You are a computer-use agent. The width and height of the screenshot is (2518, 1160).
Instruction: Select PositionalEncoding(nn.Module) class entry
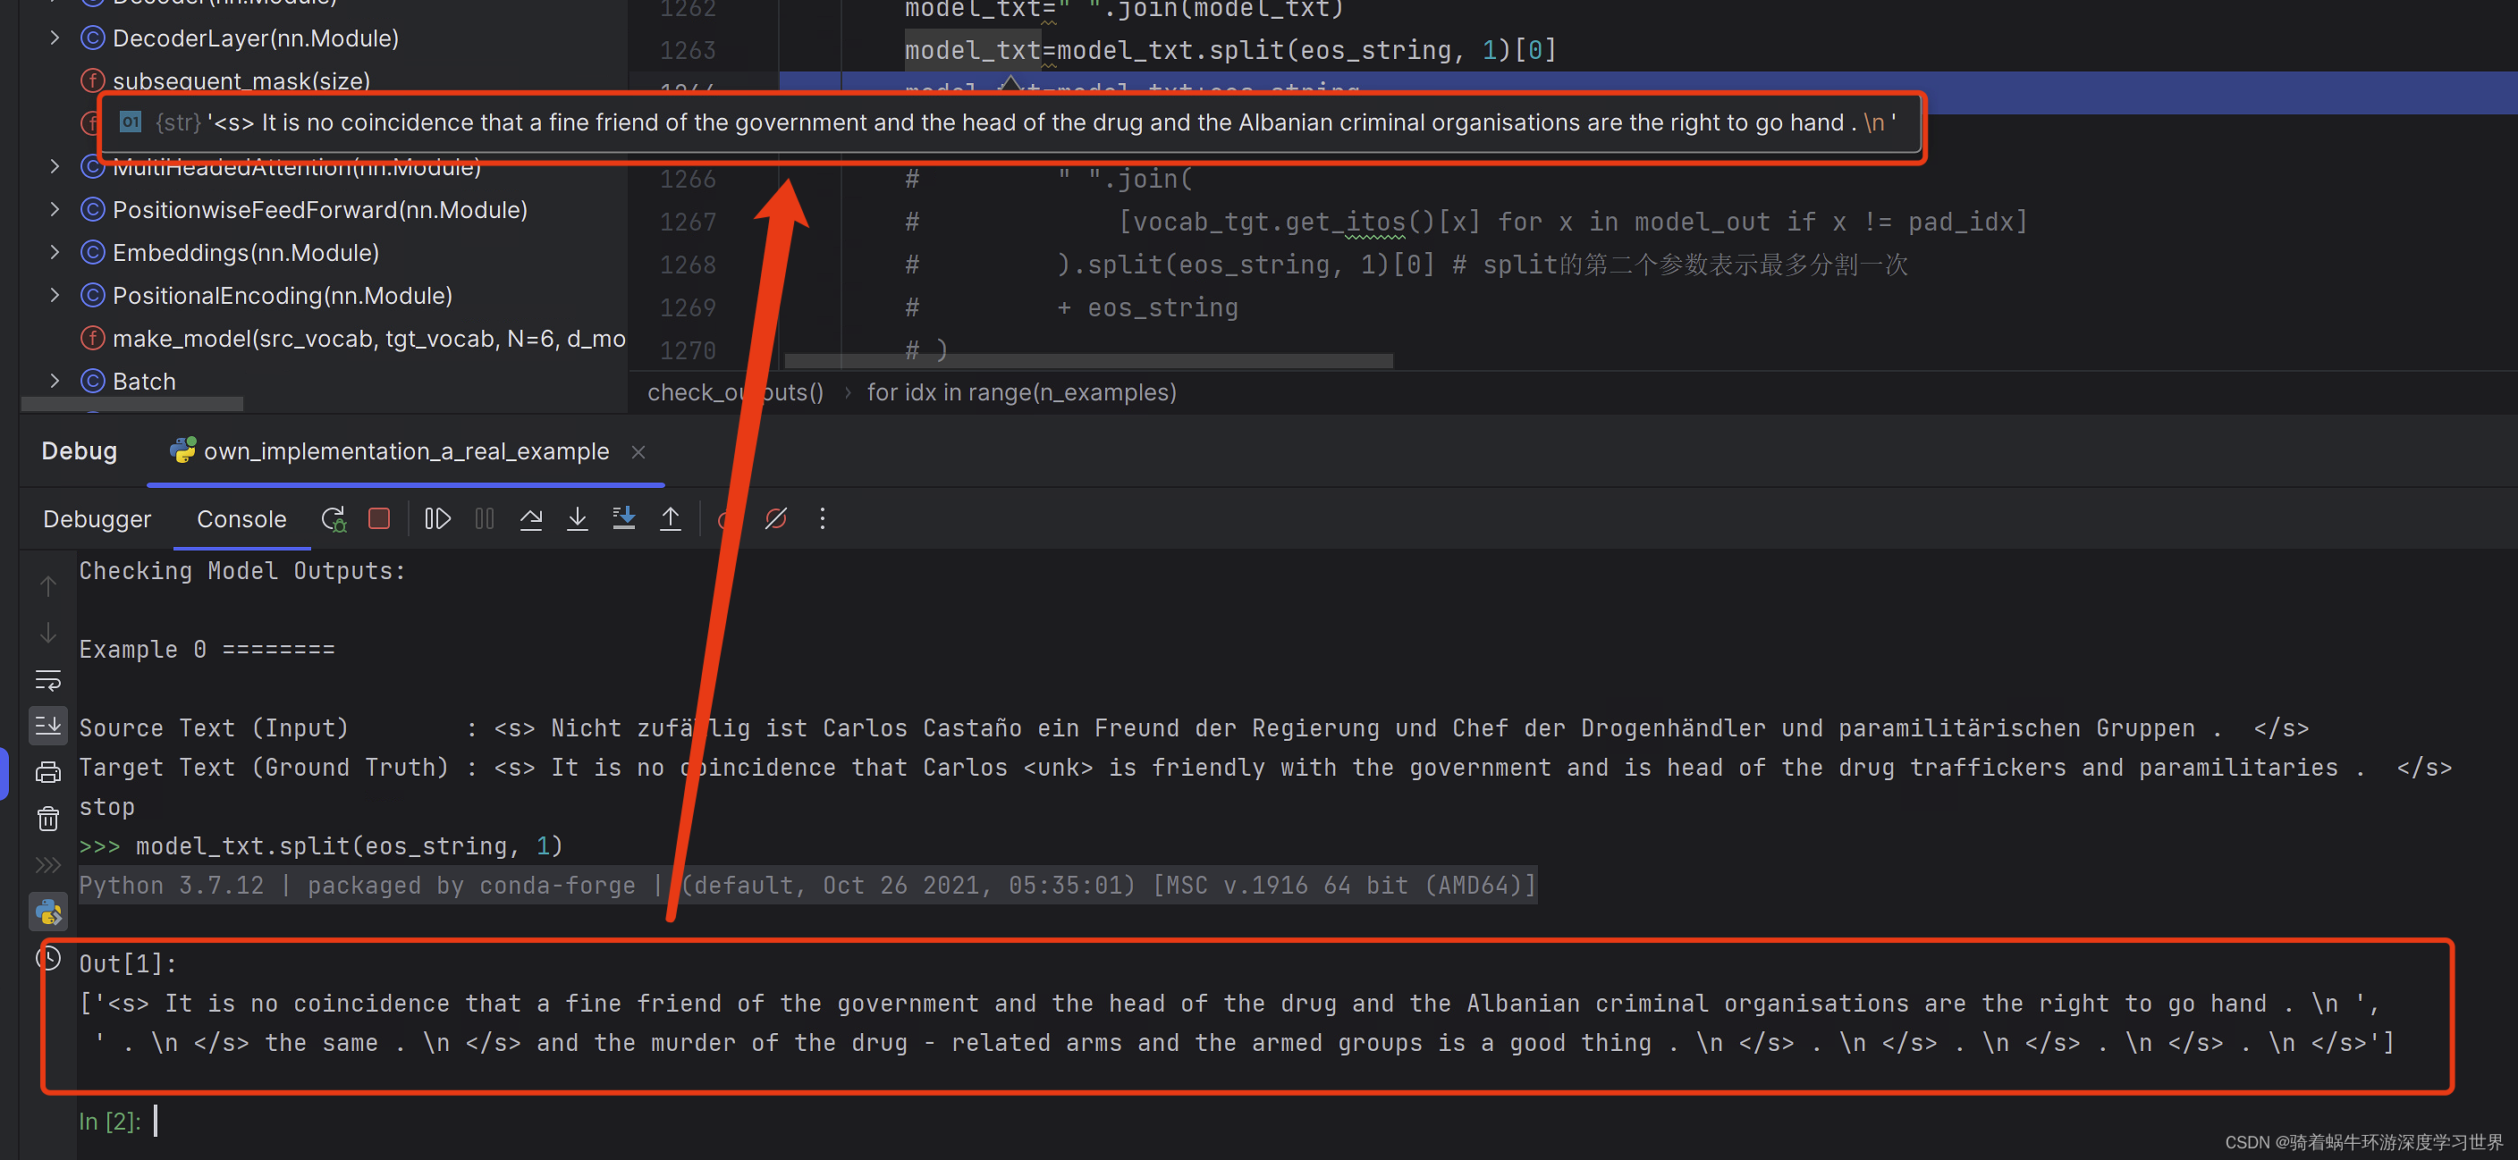click(x=283, y=295)
